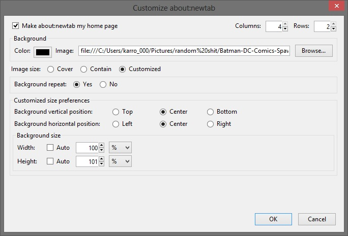The image size is (348, 236).
Task: Choose Top for background vertical position
Action: coord(115,112)
